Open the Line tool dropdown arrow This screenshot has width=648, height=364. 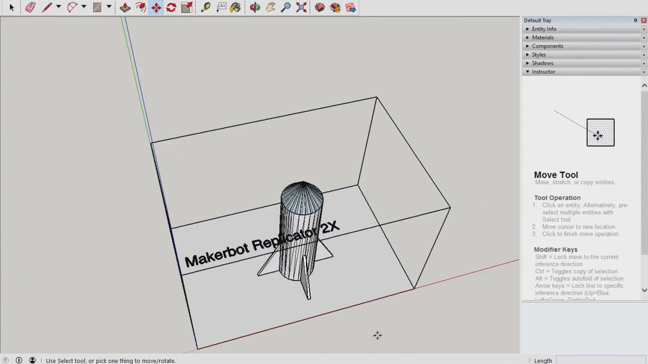click(58, 7)
